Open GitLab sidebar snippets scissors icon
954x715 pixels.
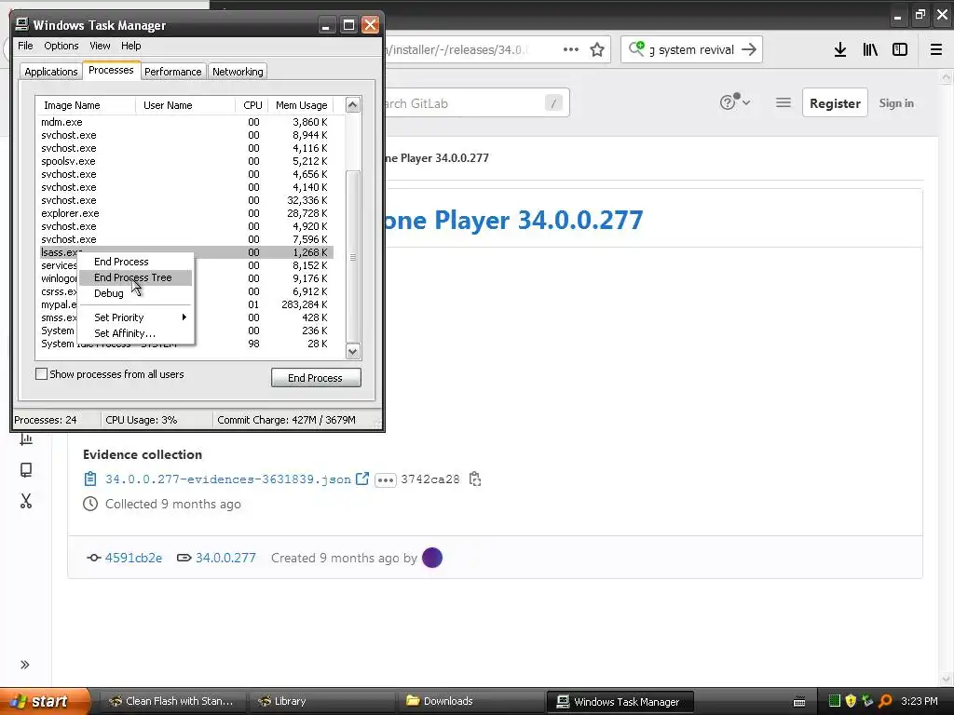coord(26,501)
